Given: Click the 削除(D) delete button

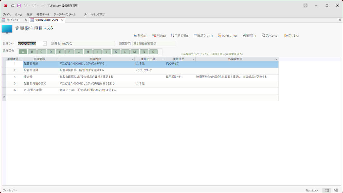Looking at the screenshot, I should click(159, 36).
